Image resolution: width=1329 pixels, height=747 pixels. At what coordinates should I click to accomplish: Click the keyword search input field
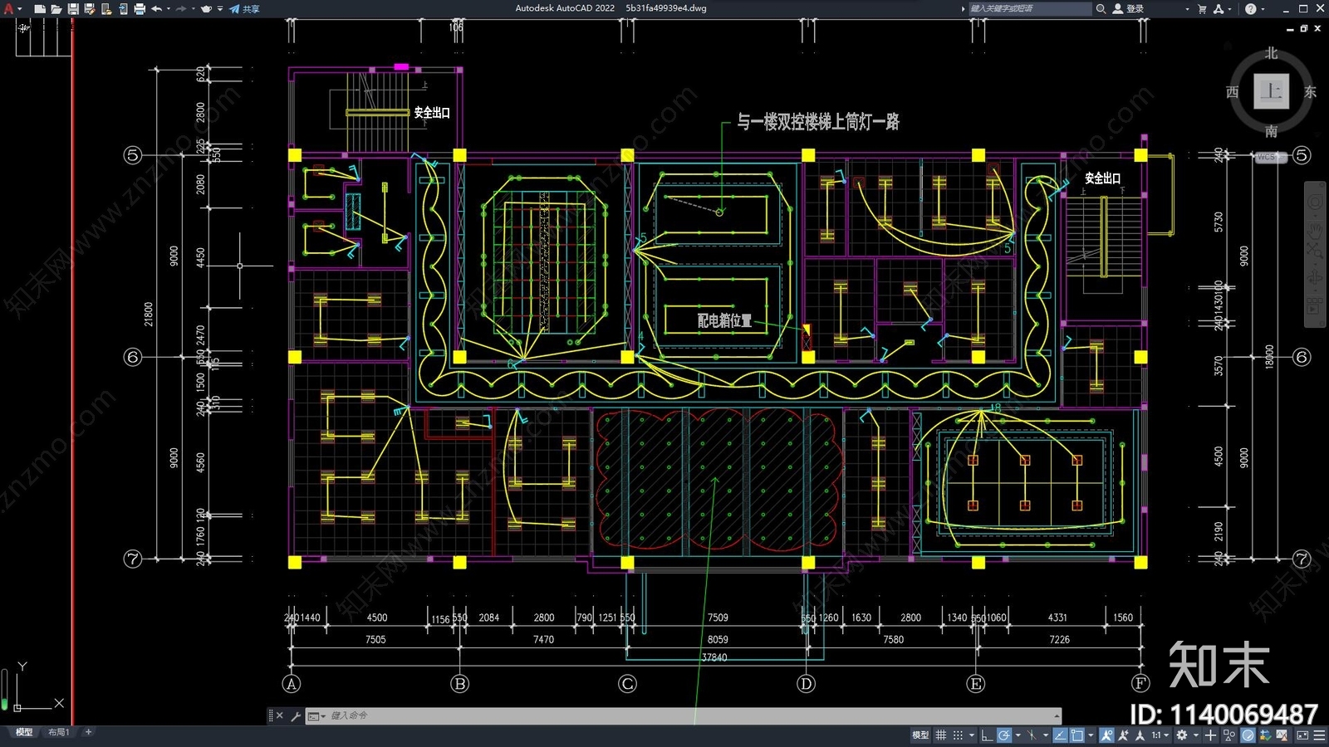[x=1030, y=8]
